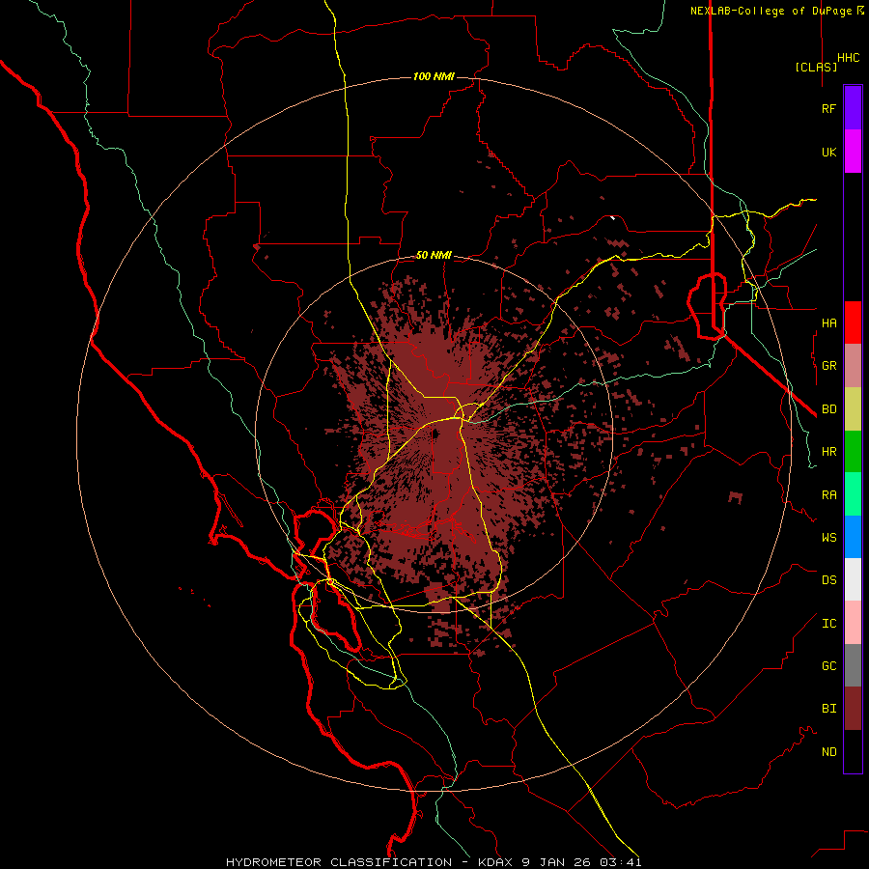
Task: Click the DS legend label
Action: pos(828,580)
